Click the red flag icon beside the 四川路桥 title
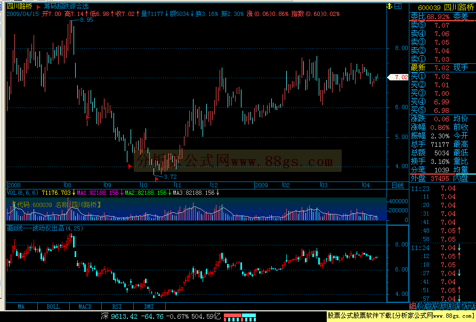The width and height of the screenshot is (476, 322). click(38, 7)
